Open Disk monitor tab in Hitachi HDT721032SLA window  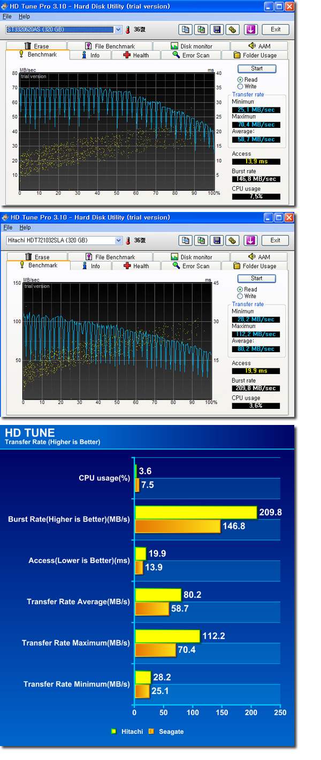191,257
